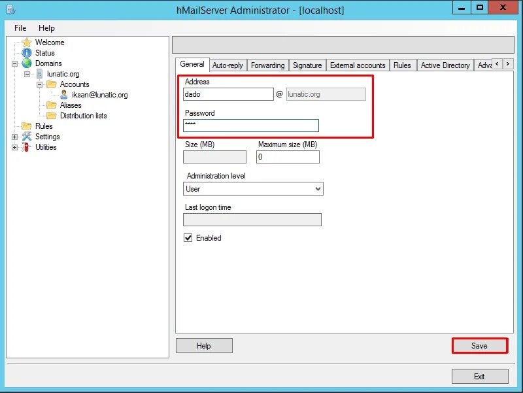The height and width of the screenshot is (393, 523).
Task: Minimize the hMailServer Administrator window
Action: (462, 7)
